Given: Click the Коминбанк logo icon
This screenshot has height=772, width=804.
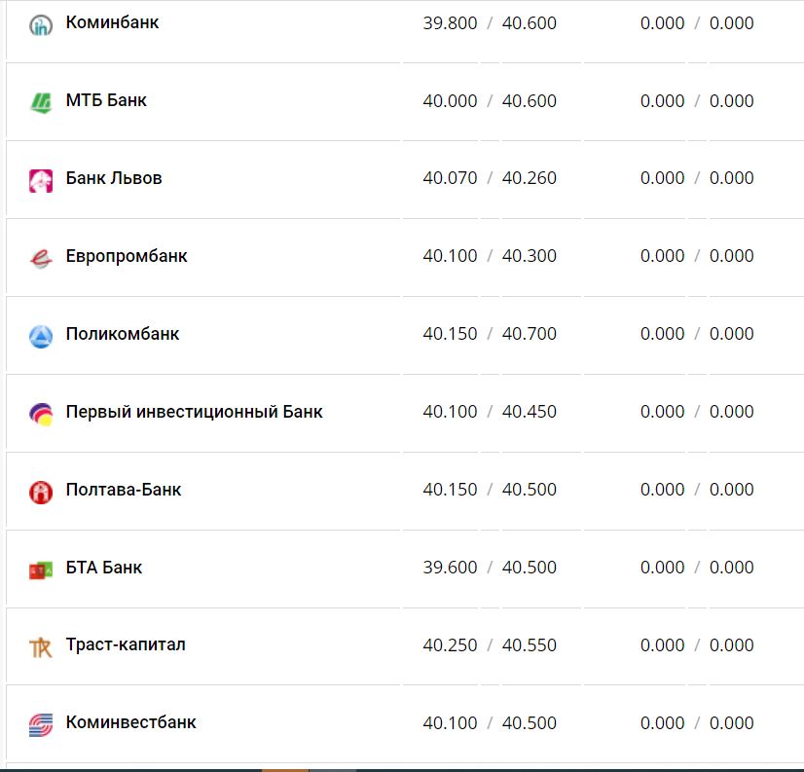Looking at the screenshot, I should [x=40, y=25].
